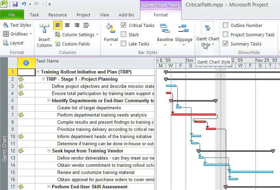Select task 'Review and customize training material'
Screen dimensions: 280x190
click(96, 172)
